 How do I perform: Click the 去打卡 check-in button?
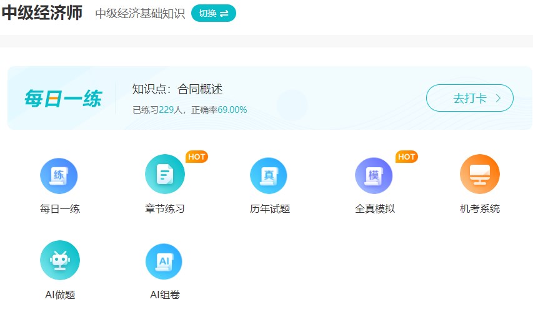pyautogui.click(x=469, y=98)
